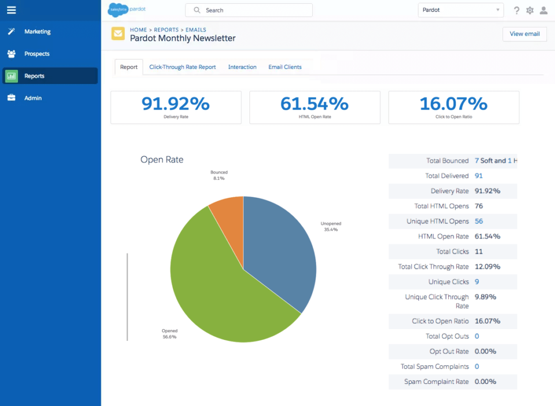The width and height of the screenshot is (555, 406).
Task: Go to EMAILS breadcrumb link
Action: [x=196, y=30]
